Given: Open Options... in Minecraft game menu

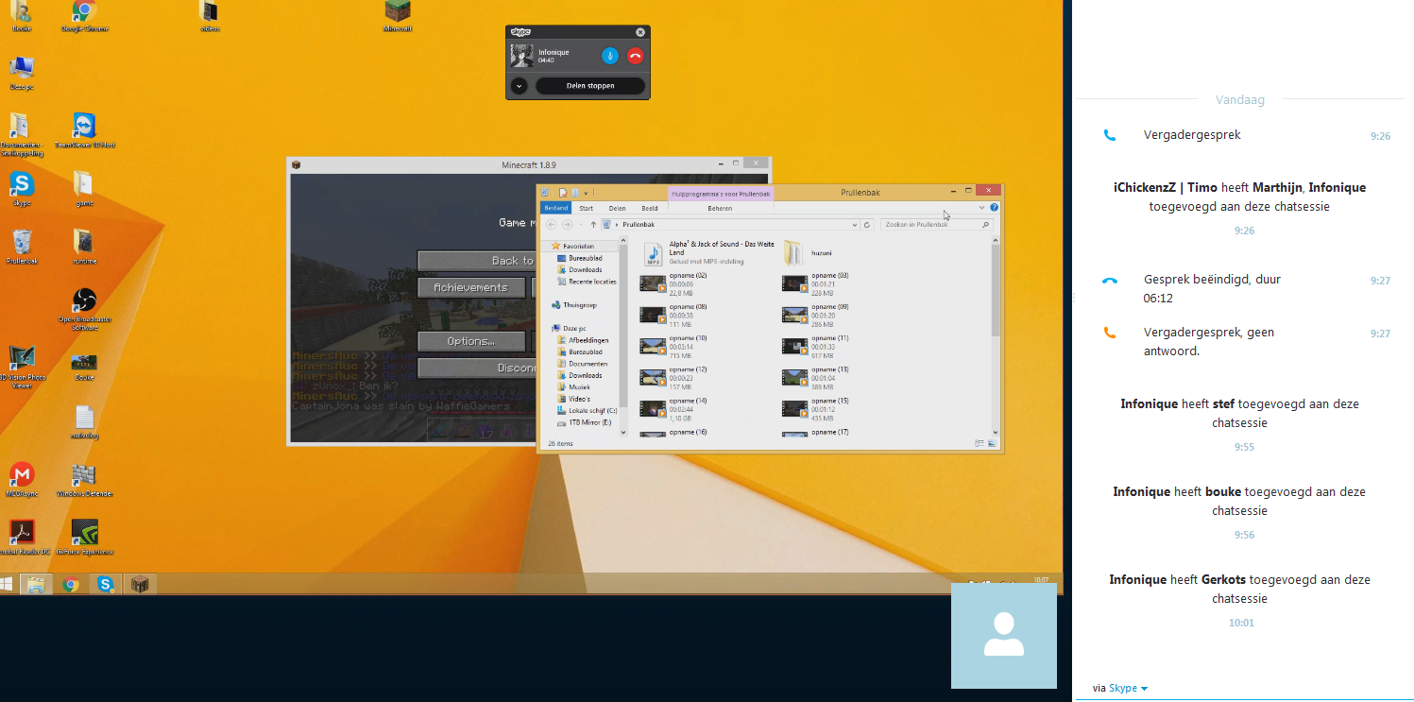Looking at the screenshot, I should pyautogui.click(x=470, y=341).
